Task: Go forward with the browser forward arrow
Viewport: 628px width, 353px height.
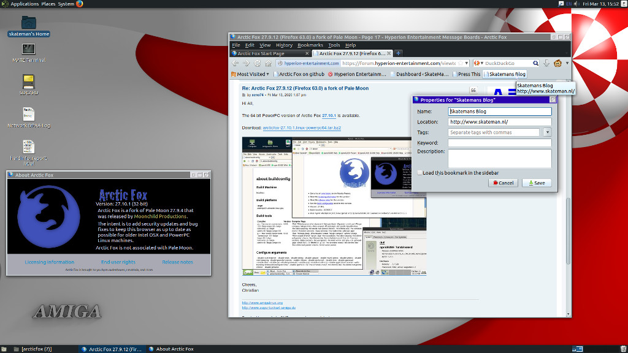Action: 246,63
